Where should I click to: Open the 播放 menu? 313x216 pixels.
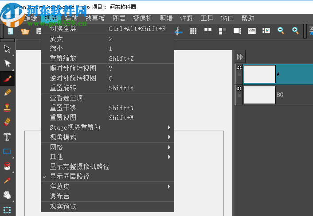coord(71,19)
